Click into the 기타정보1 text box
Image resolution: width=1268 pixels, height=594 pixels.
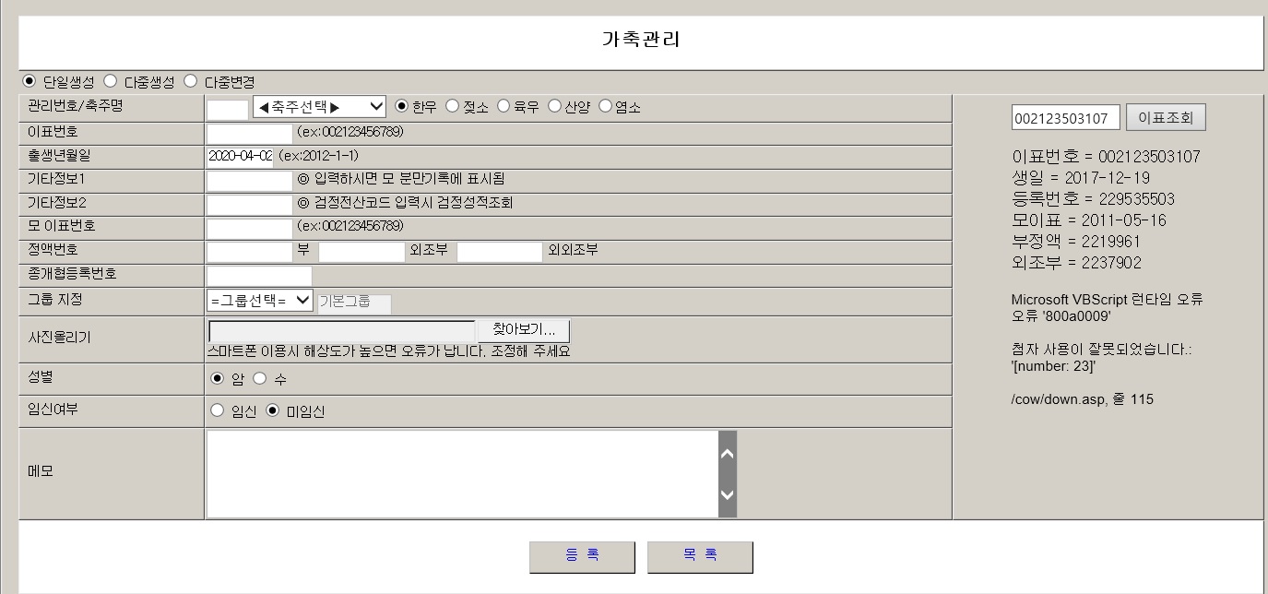tap(249, 180)
